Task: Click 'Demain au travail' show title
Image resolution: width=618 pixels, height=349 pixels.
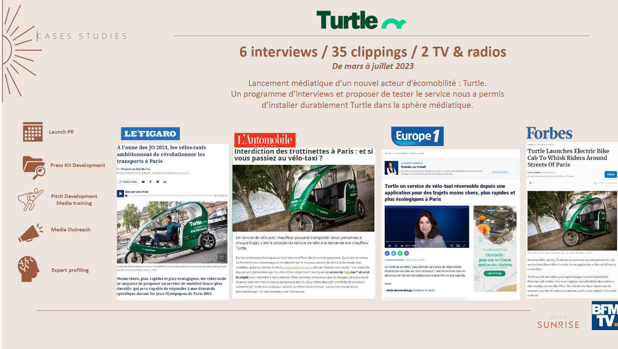Action: coord(413,167)
